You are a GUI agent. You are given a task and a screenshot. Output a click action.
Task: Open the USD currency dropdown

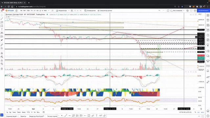coord(200,14)
